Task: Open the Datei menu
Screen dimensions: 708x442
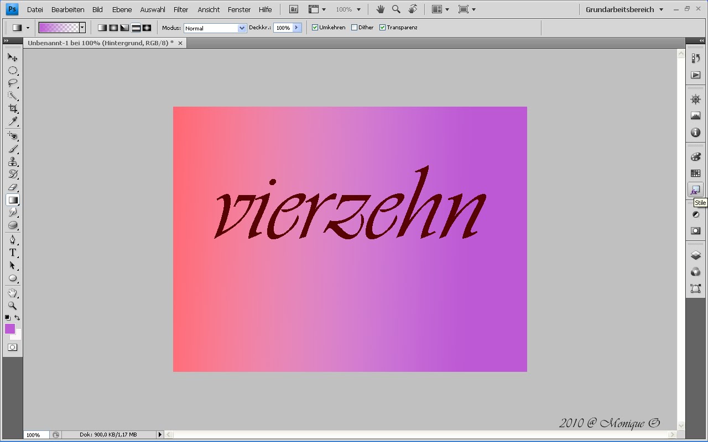Action: coord(35,9)
